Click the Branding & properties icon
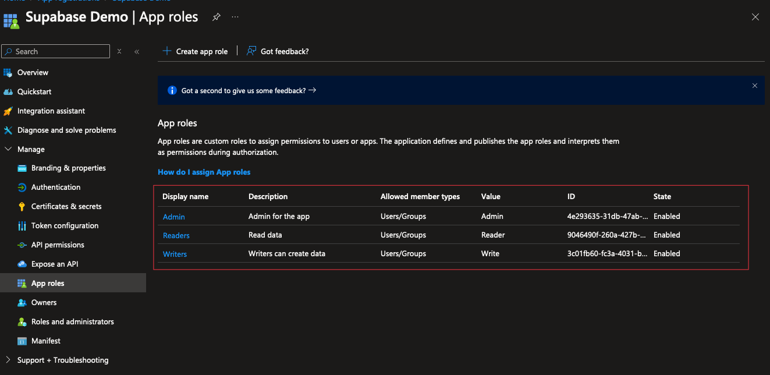770x375 pixels. (22, 168)
